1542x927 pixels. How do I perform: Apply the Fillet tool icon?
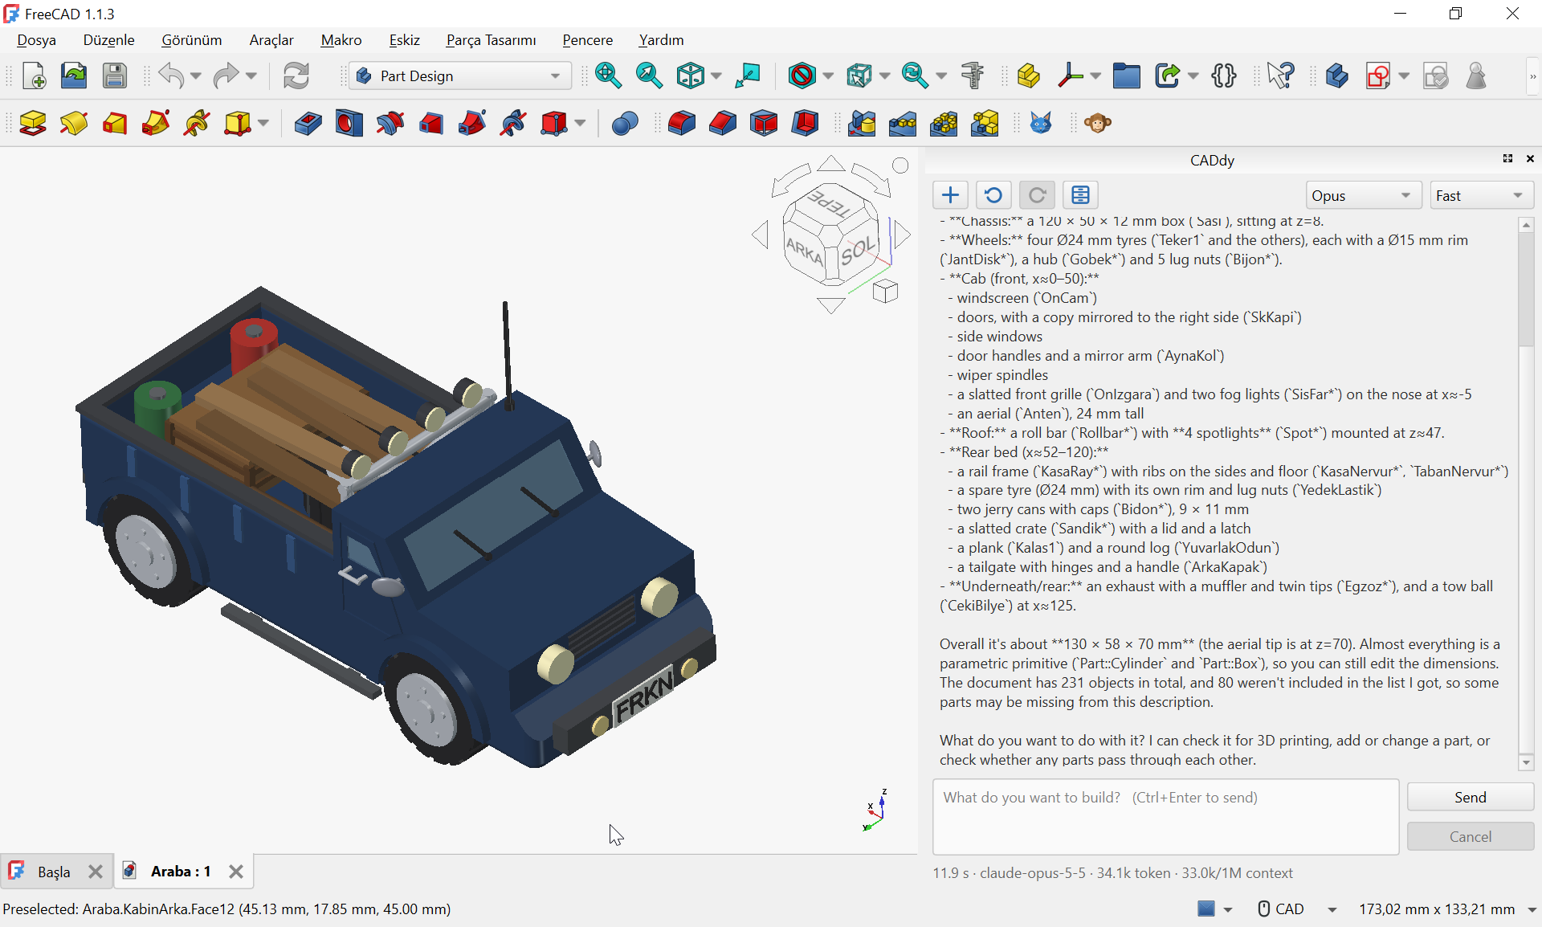[x=682, y=123]
